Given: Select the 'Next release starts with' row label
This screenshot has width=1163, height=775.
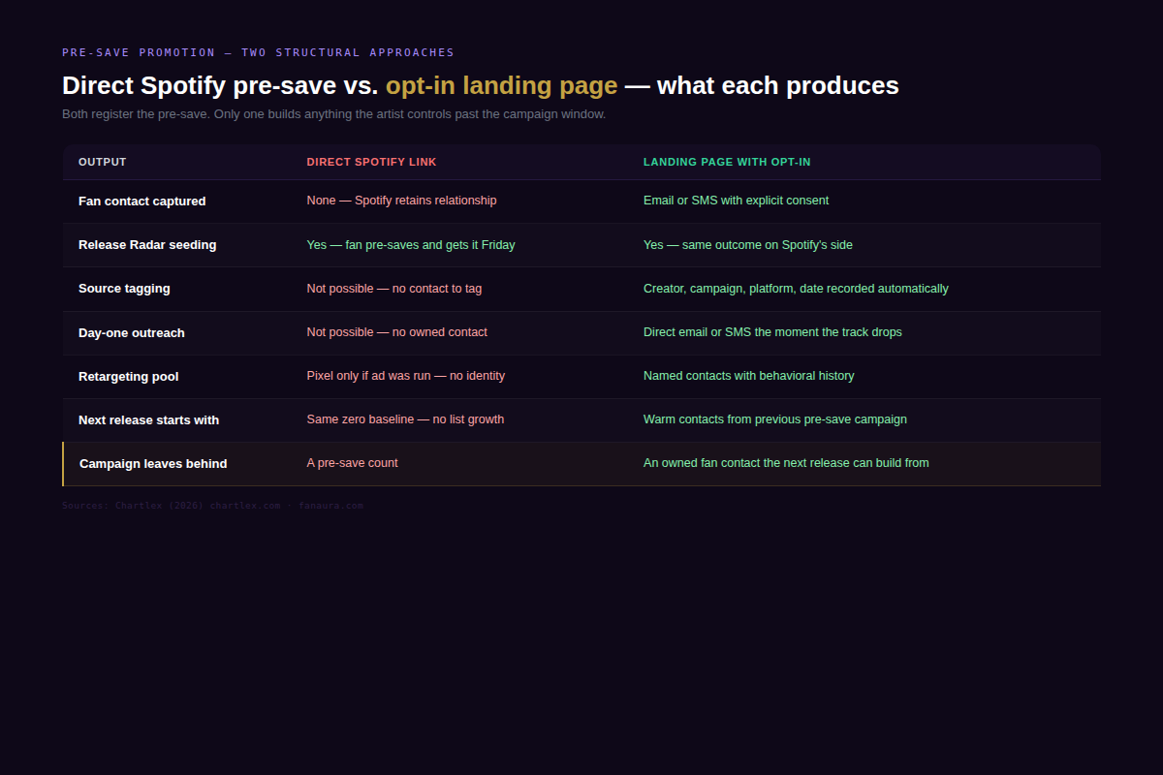Looking at the screenshot, I should (149, 420).
